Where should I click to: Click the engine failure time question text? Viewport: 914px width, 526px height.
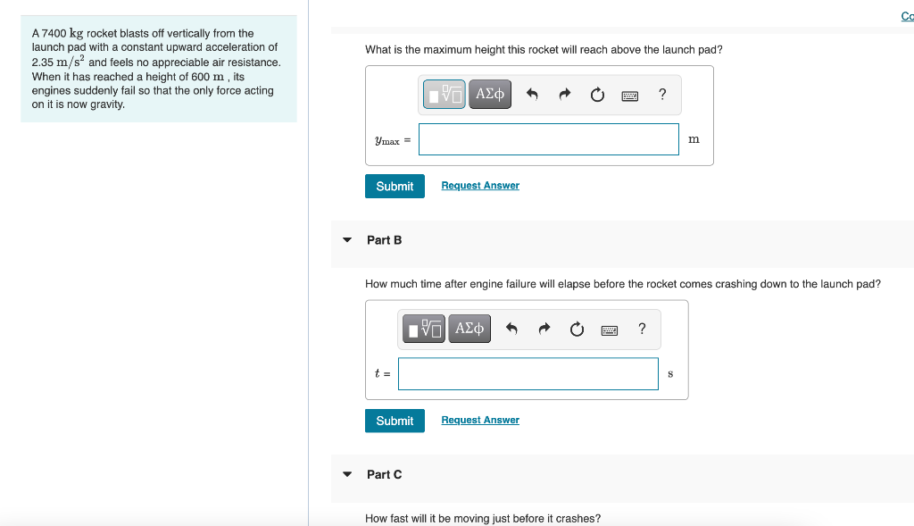(x=622, y=284)
